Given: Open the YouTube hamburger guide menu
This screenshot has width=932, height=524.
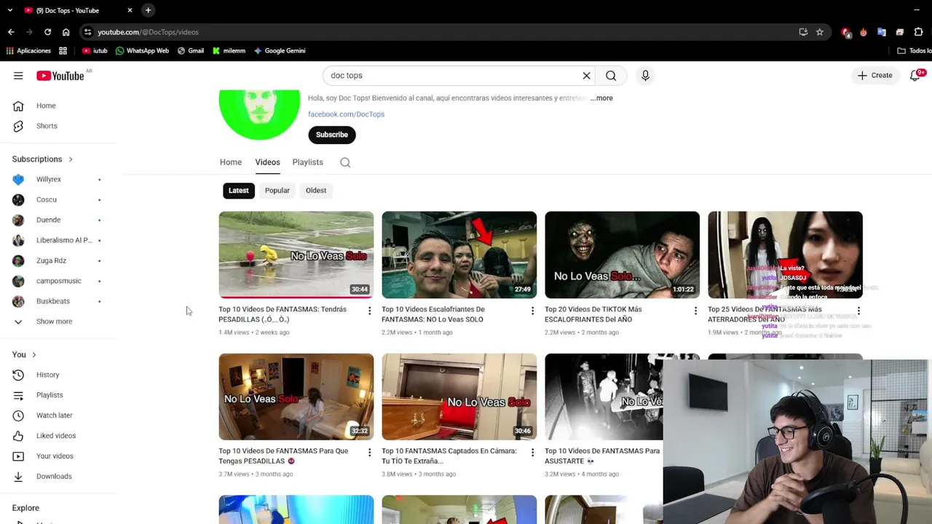Looking at the screenshot, I should 18,76.
